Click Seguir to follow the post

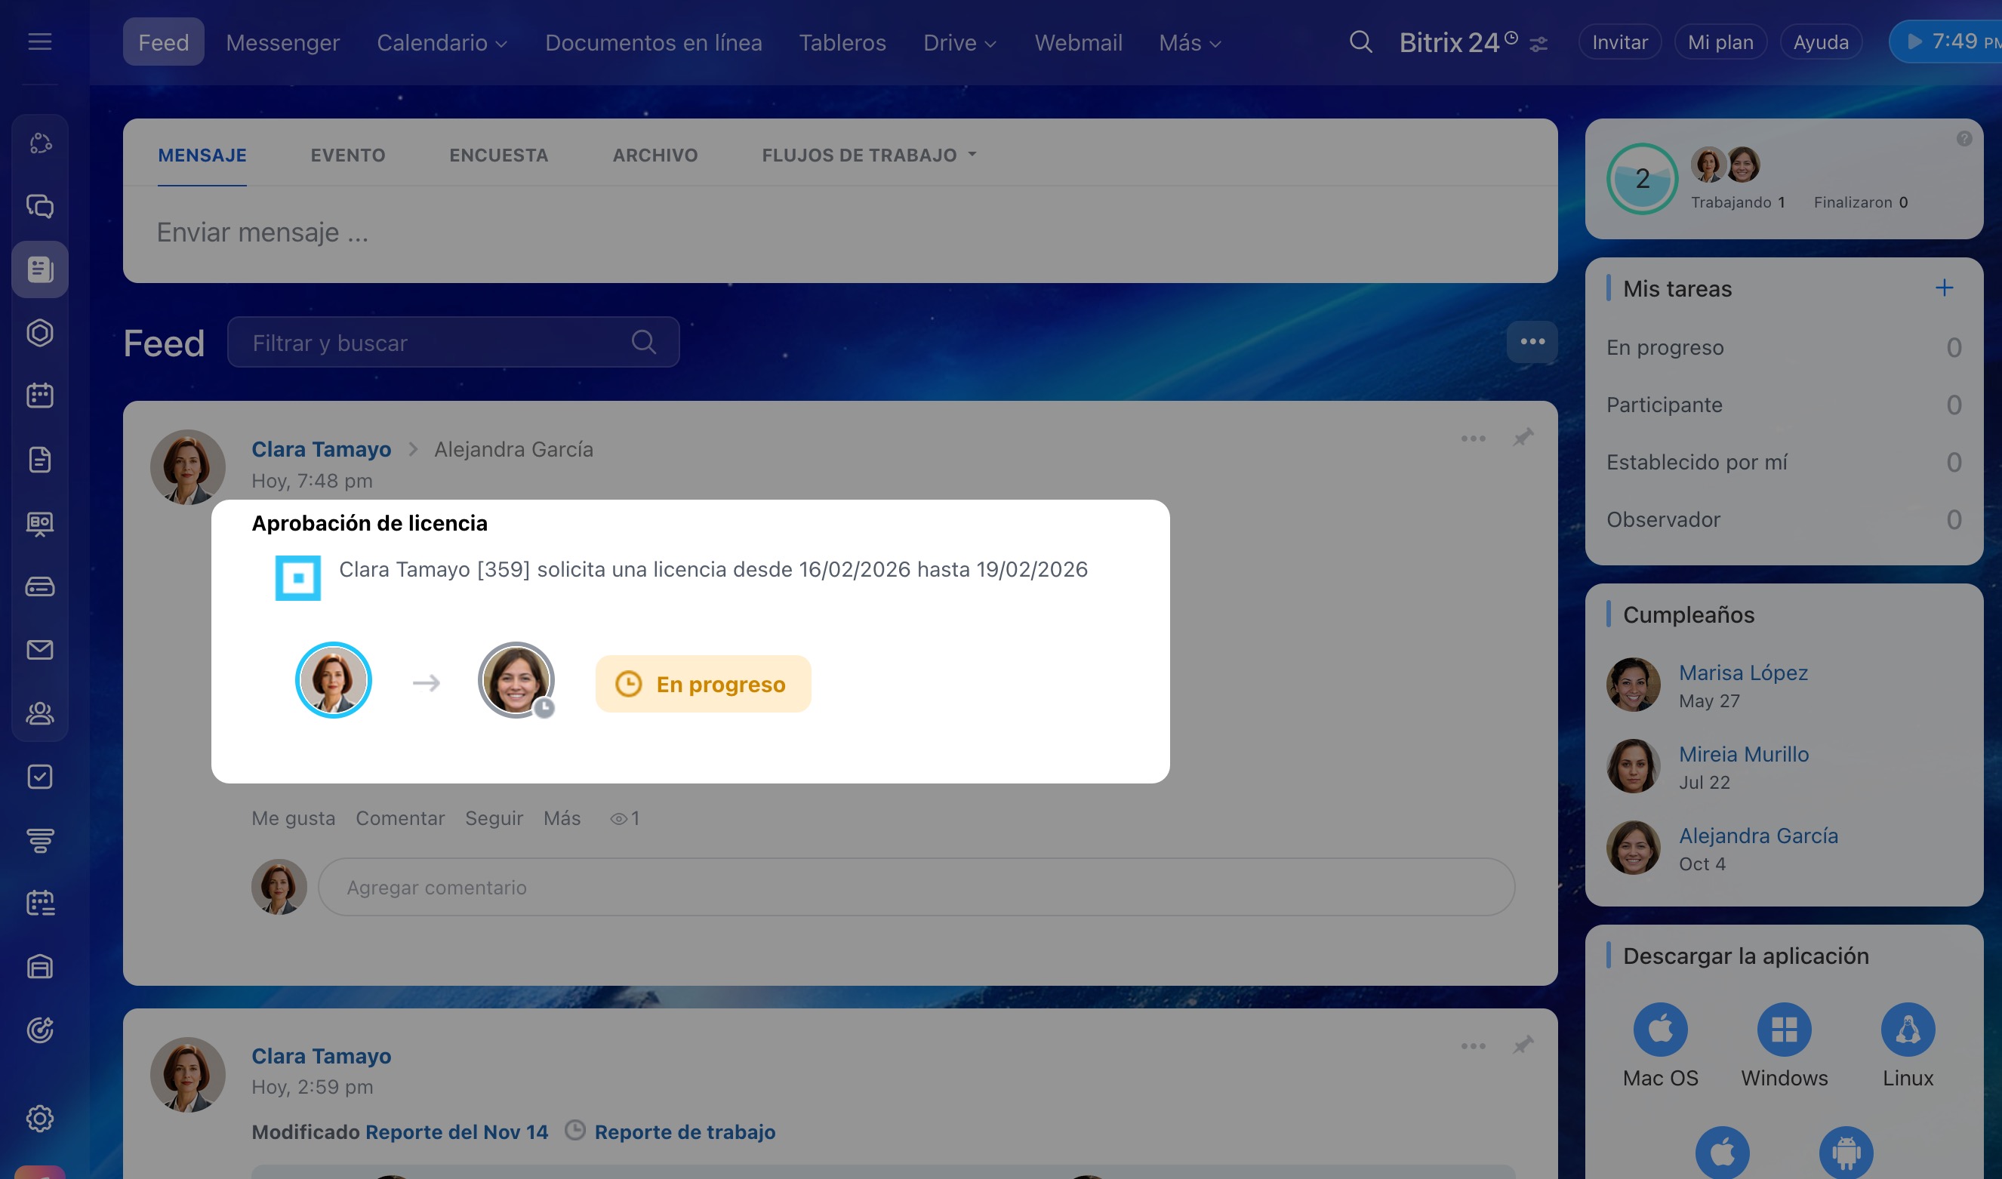coord(494,818)
